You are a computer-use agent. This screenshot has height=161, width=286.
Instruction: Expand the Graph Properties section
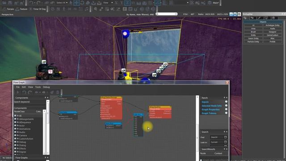coord(226,109)
